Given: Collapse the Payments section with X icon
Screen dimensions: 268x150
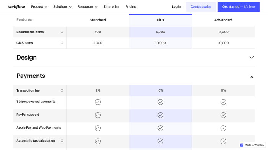Looking at the screenshot, I should (252, 77).
